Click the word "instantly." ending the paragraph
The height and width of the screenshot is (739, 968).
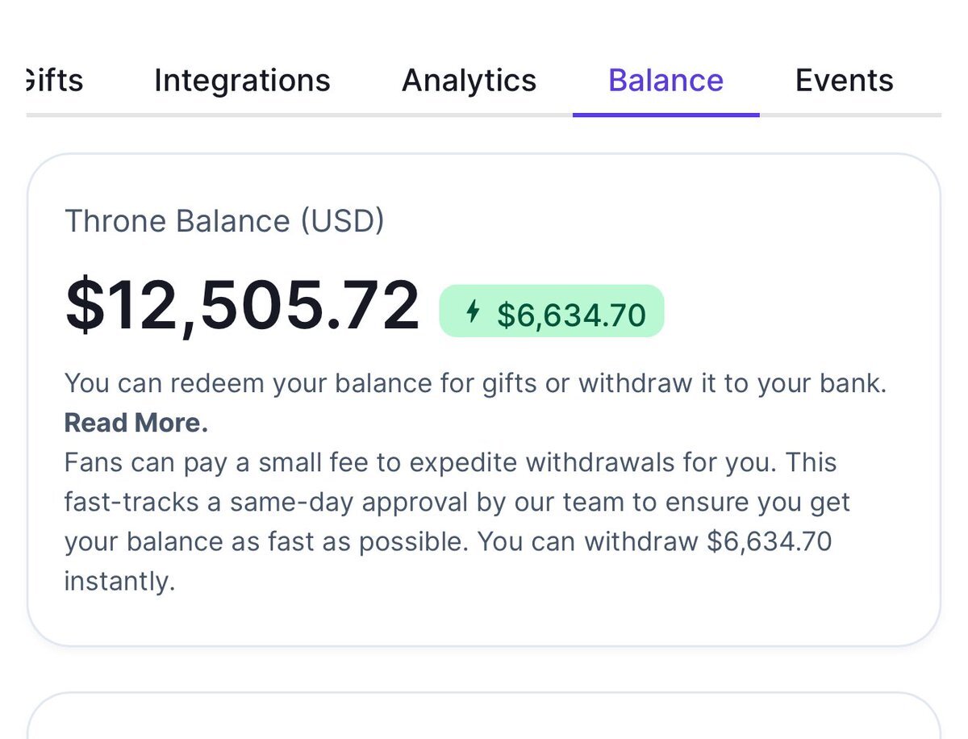coord(119,581)
